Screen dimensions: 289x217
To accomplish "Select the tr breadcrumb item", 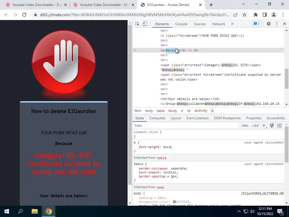I will click(182, 111).
